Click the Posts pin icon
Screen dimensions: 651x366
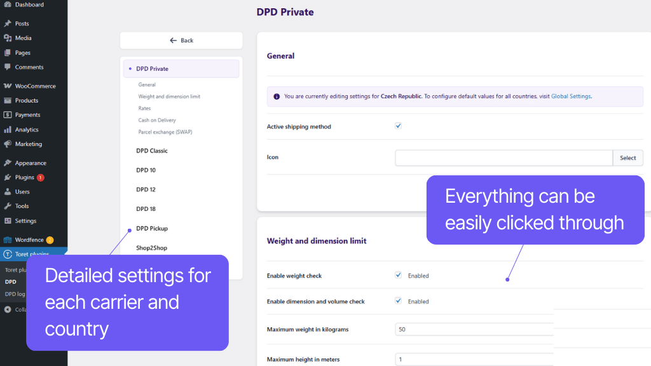point(8,24)
